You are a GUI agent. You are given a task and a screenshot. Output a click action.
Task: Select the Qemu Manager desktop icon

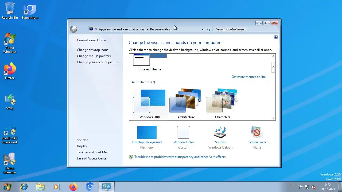point(10,163)
